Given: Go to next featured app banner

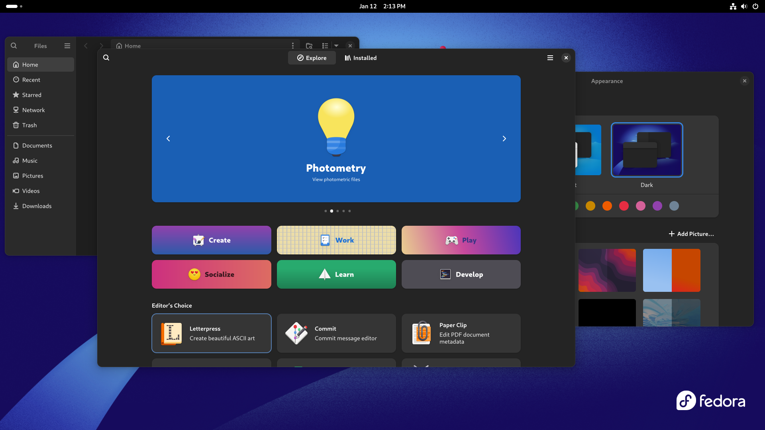Looking at the screenshot, I should (x=504, y=139).
